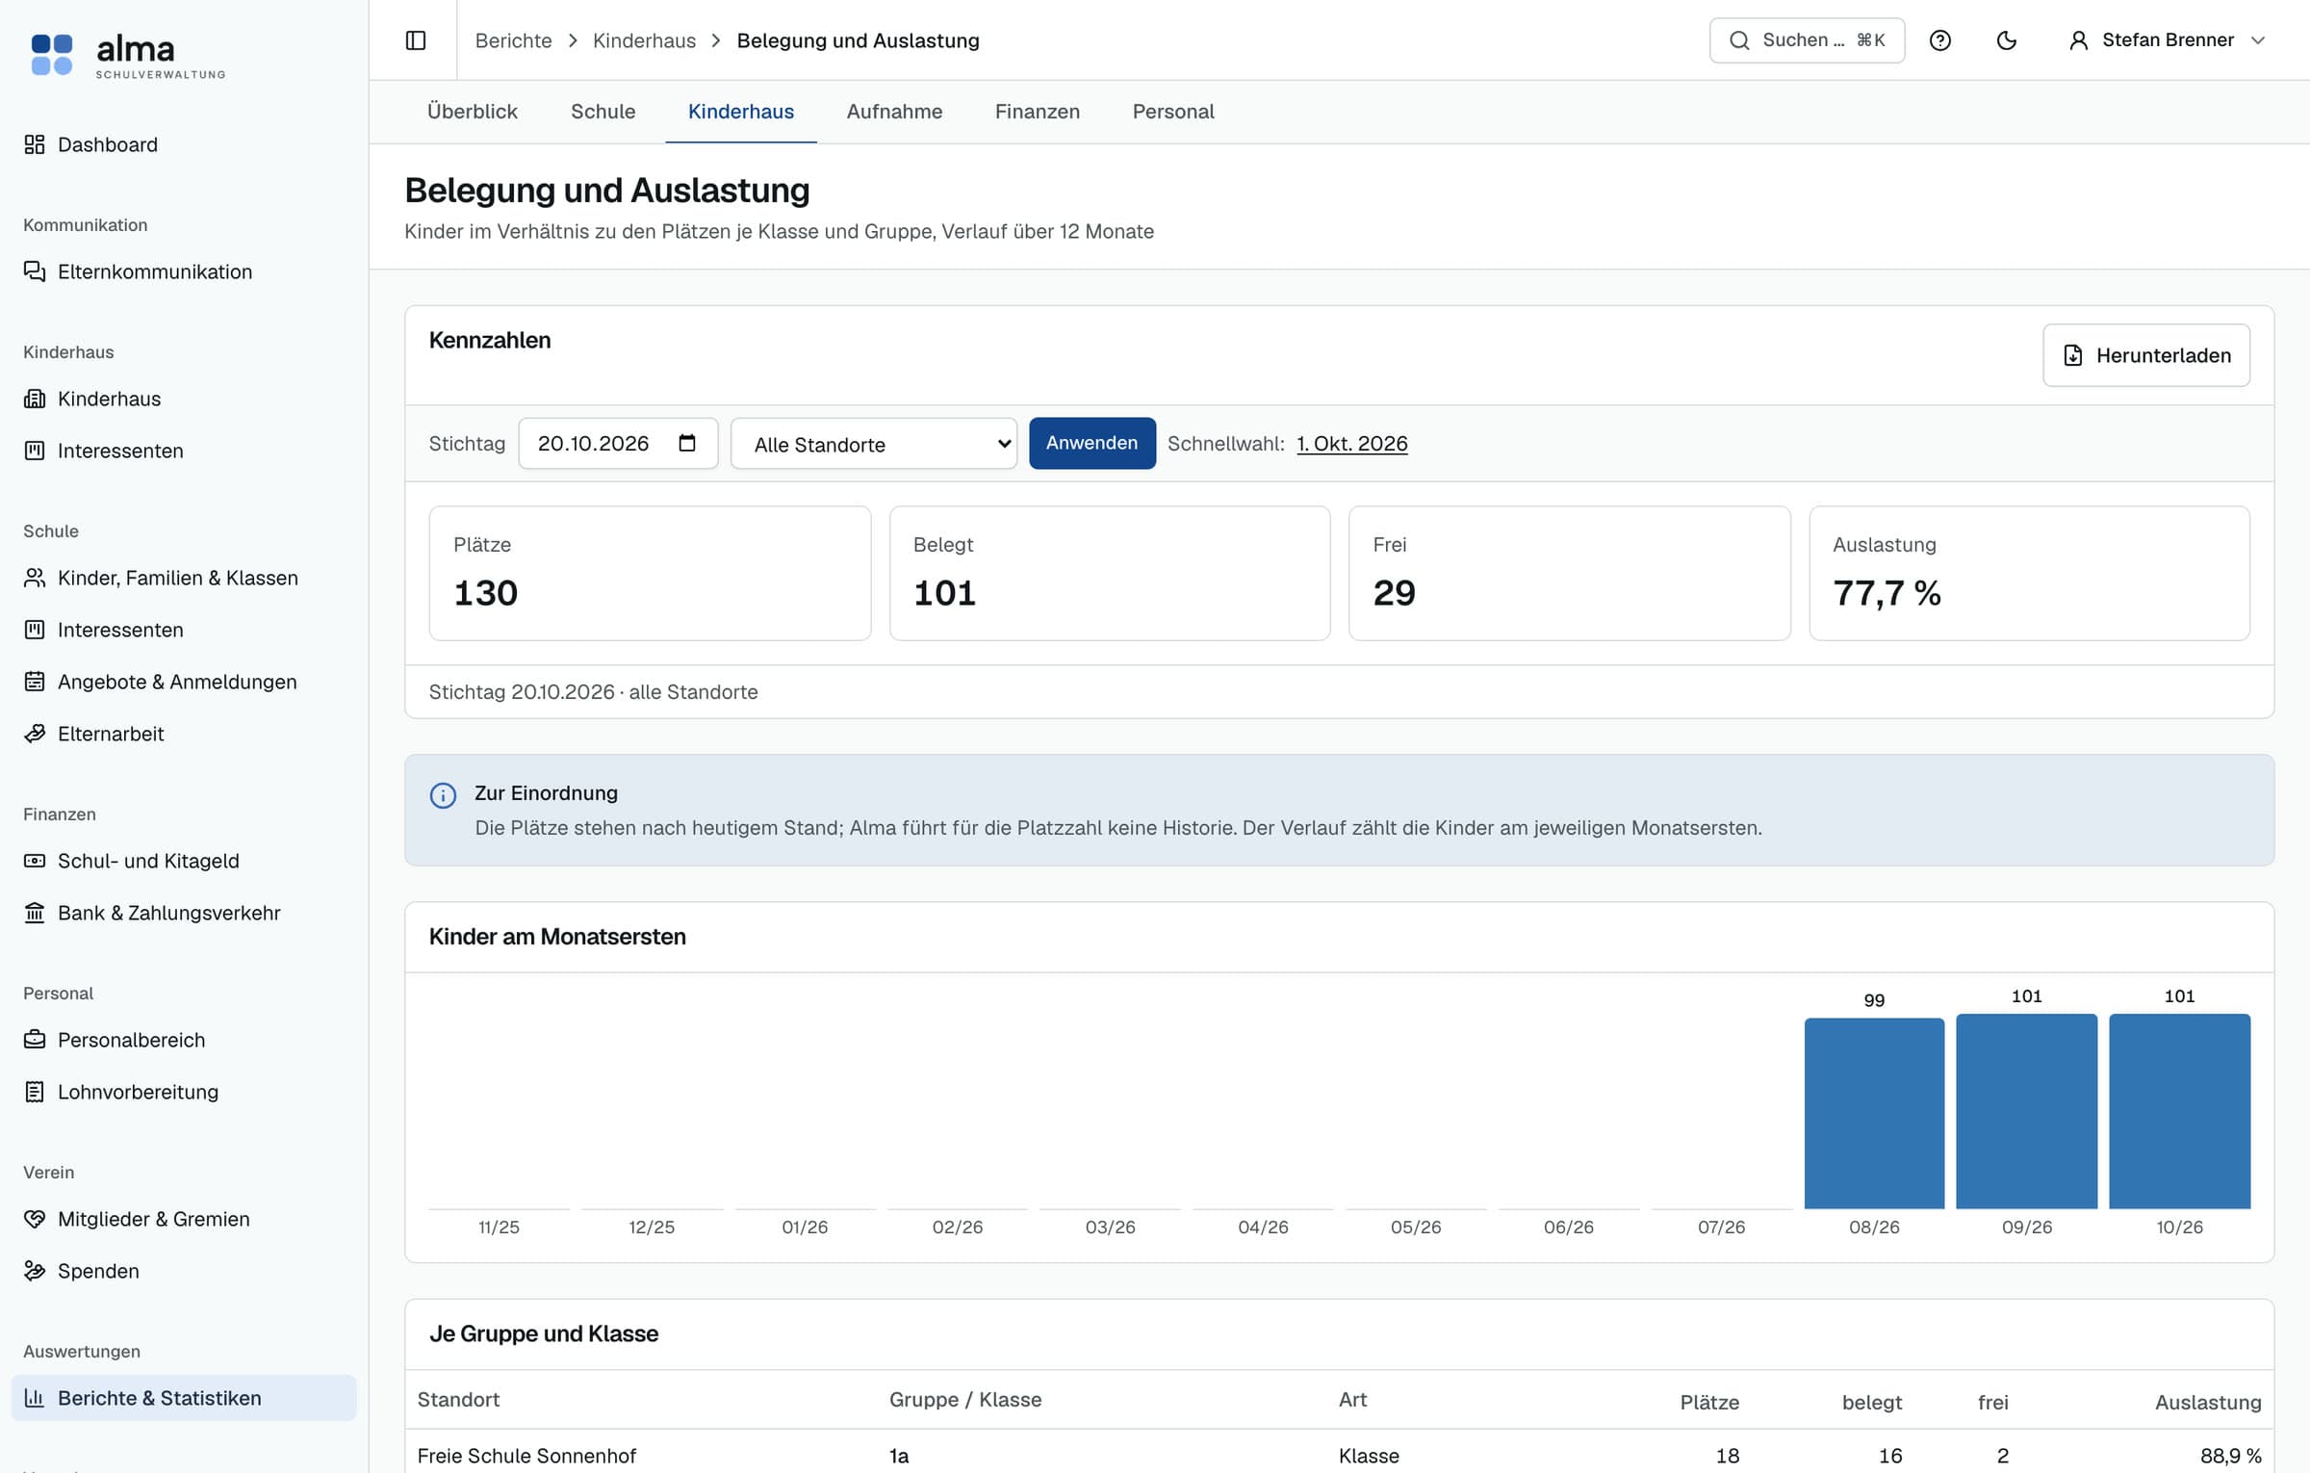2310x1473 pixels.
Task: Open Stefan Brenner user menu
Action: [2167, 40]
